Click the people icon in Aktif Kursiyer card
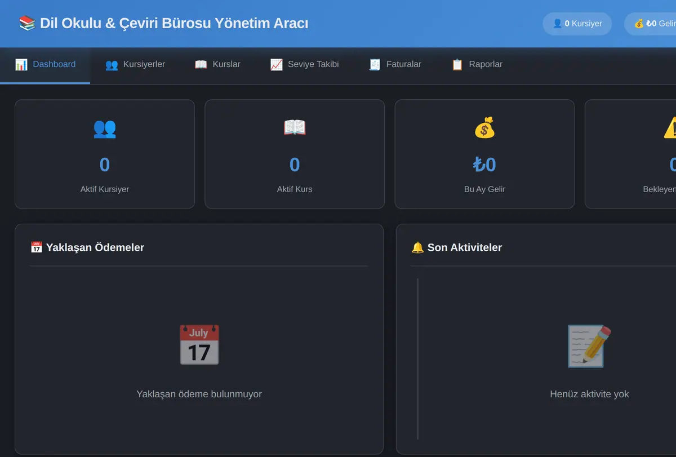Viewport: 676px width, 457px height. point(105,128)
